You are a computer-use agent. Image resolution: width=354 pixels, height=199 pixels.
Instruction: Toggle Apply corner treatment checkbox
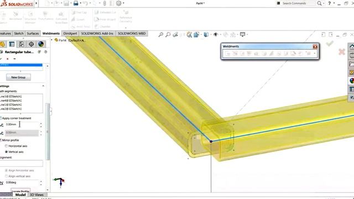tap(1, 118)
